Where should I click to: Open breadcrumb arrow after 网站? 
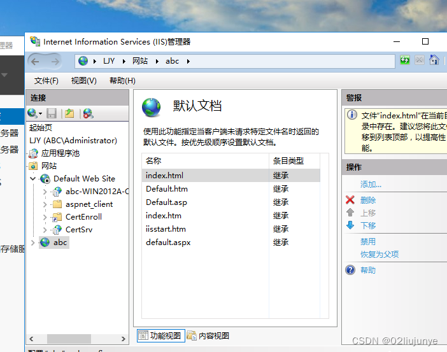157,61
